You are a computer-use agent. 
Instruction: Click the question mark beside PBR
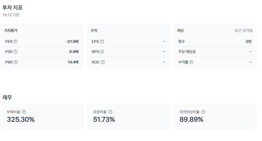coord(16,62)
